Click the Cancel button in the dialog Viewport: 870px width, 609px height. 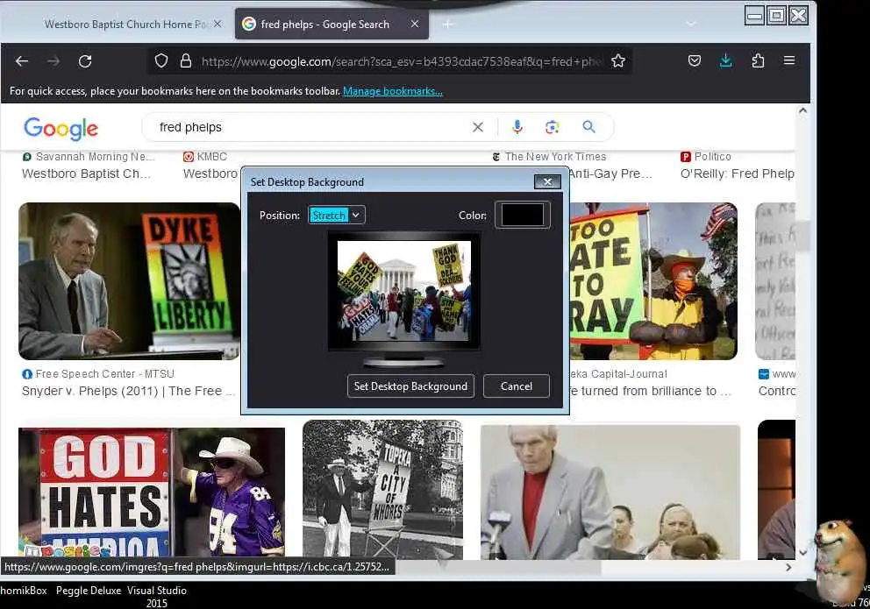point(516,386)
